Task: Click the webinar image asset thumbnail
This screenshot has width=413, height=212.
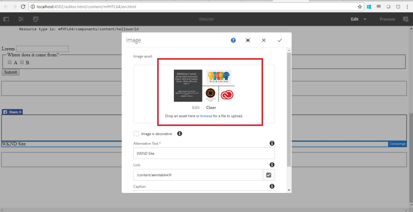Action: coord(204,86)
